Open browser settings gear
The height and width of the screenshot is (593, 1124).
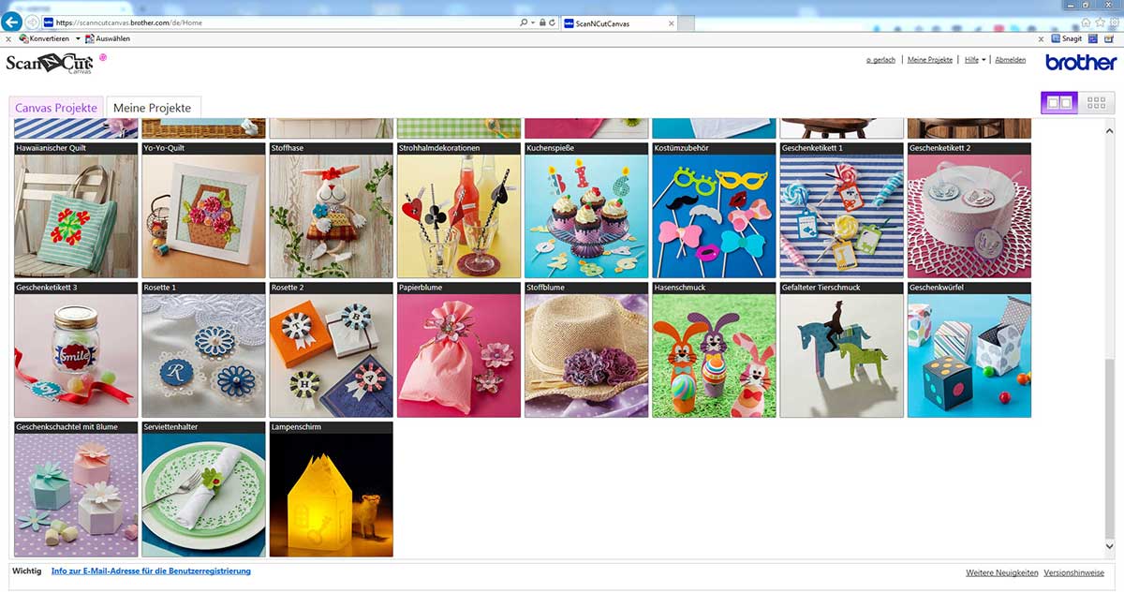(1113, 22)
